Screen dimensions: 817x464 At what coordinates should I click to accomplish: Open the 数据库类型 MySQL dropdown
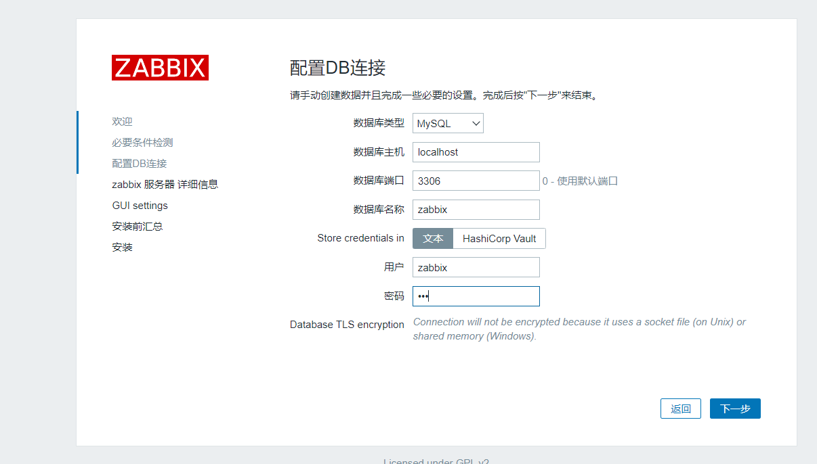448,123
